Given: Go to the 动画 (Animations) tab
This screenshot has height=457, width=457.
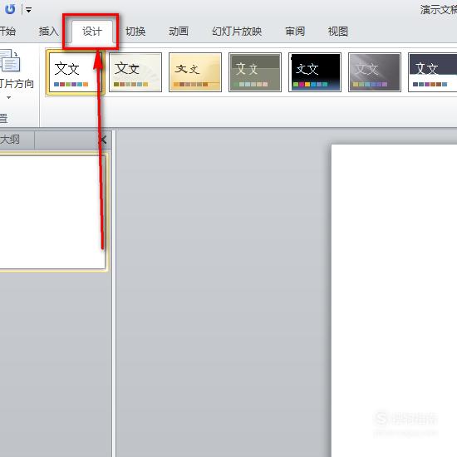Looking at the screenshot, I should click(x=179, y=32).
